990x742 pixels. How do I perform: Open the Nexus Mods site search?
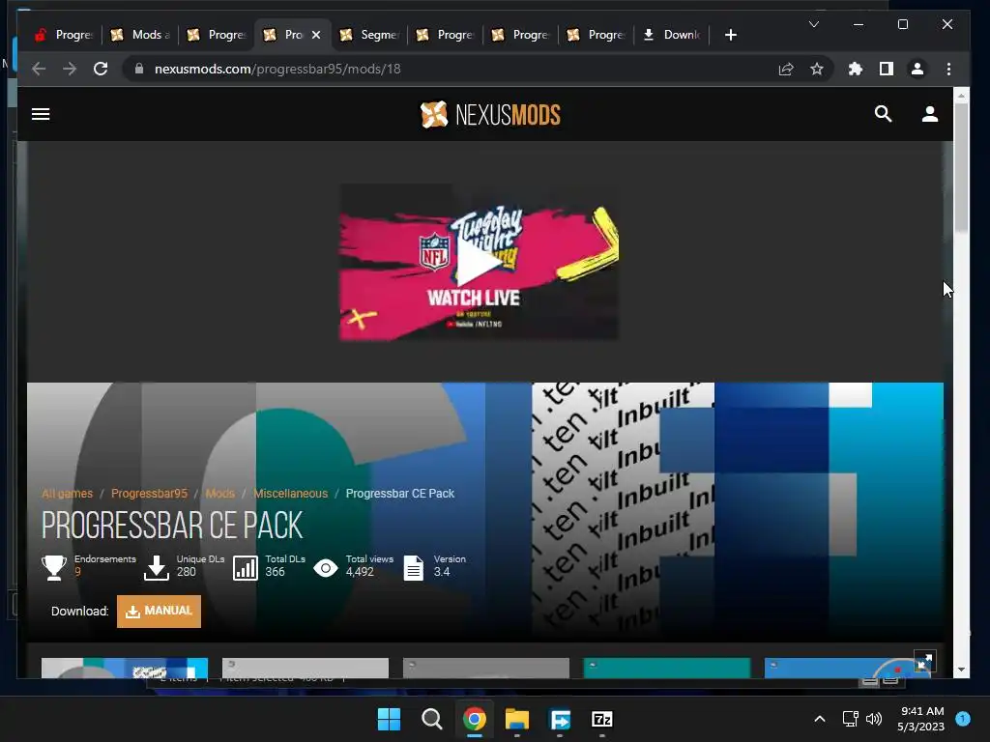pyautogui.click(x=883, y=114)
